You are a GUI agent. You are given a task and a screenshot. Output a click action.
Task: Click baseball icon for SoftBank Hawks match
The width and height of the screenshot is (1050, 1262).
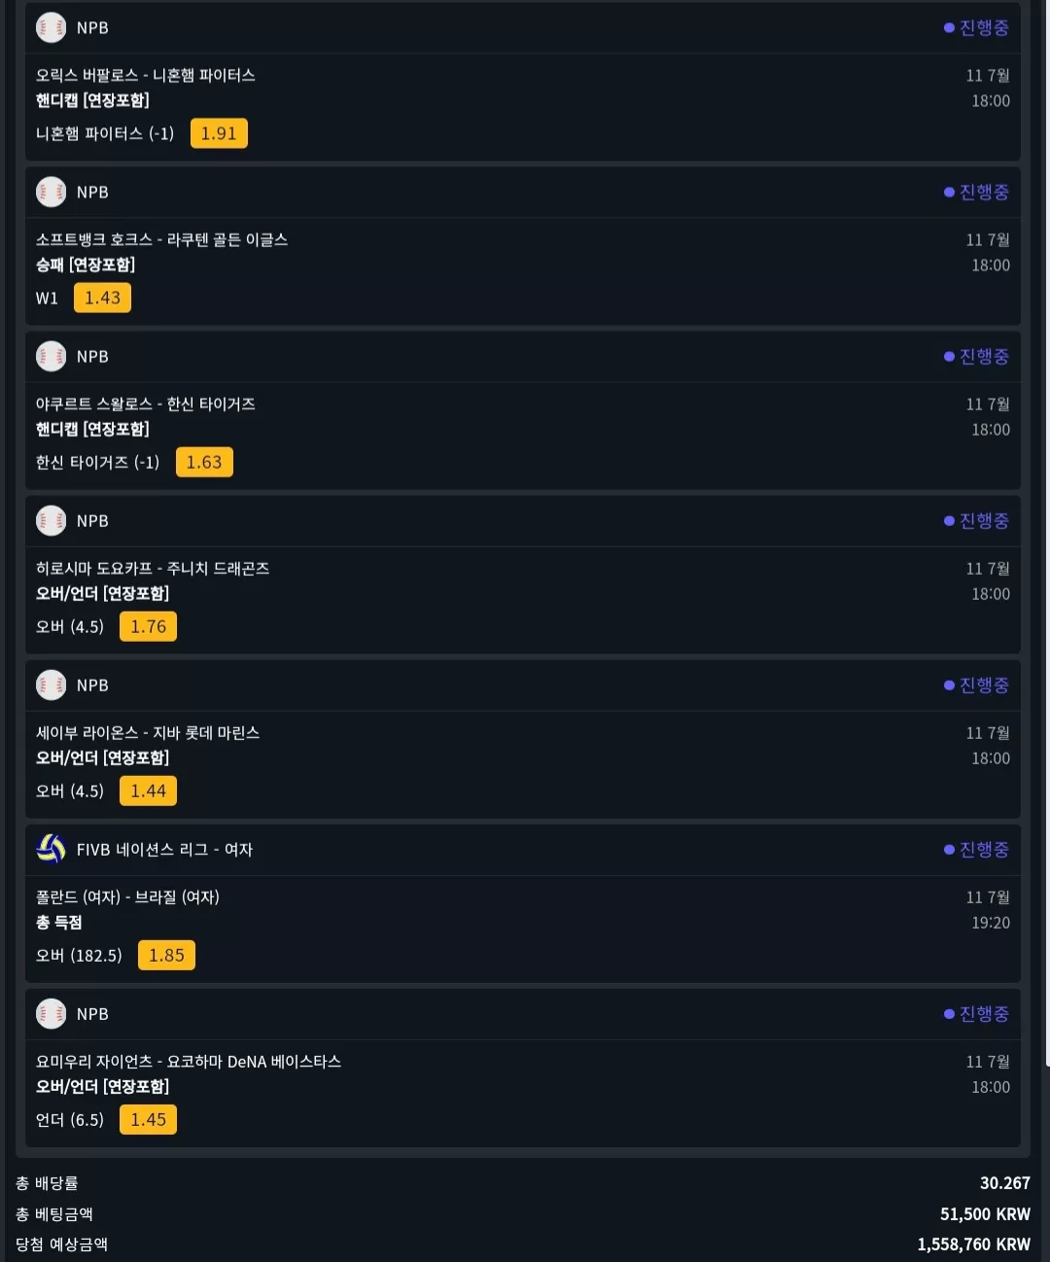51,192
